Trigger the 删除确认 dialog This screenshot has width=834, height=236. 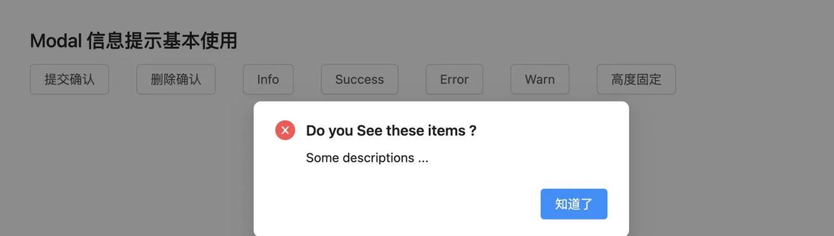(176, 80)
